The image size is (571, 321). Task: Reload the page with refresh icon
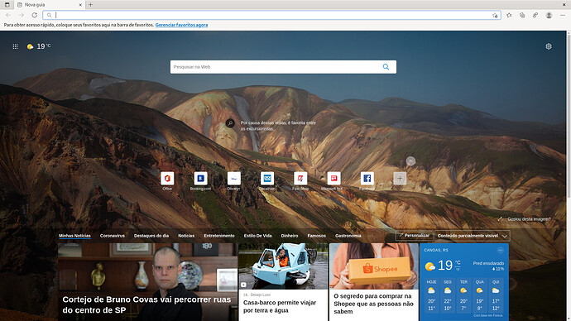coord(34,15)
